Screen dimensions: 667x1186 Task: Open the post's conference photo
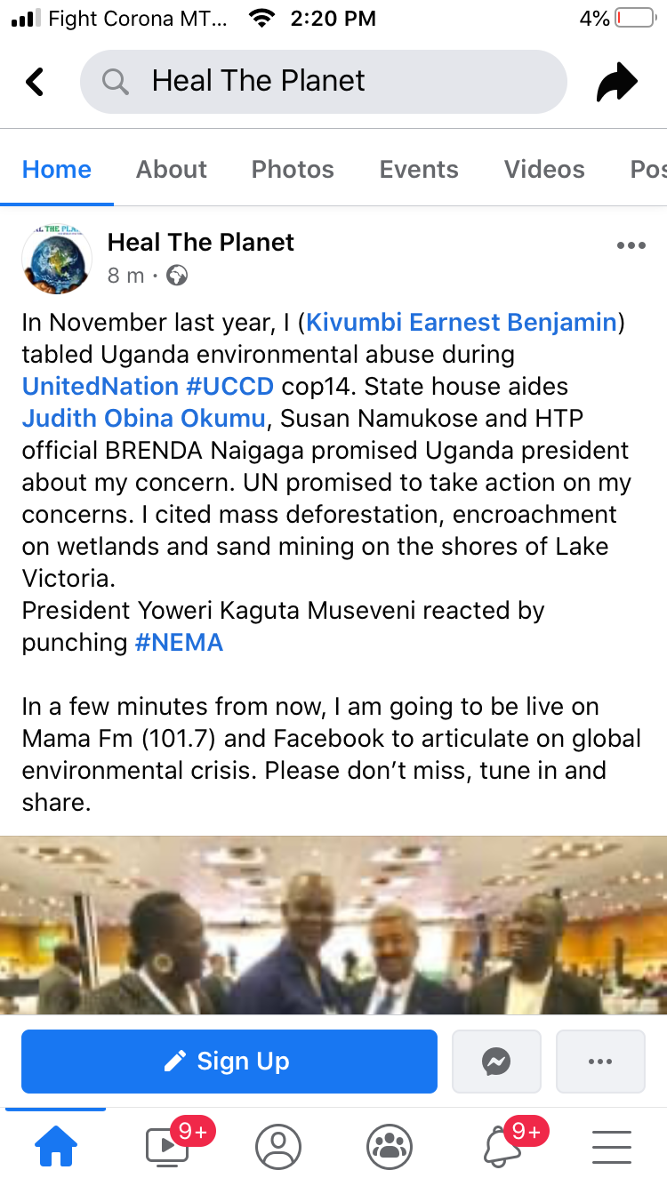coord(333,925)
